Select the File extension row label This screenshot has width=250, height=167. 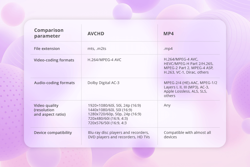point(47,49)
